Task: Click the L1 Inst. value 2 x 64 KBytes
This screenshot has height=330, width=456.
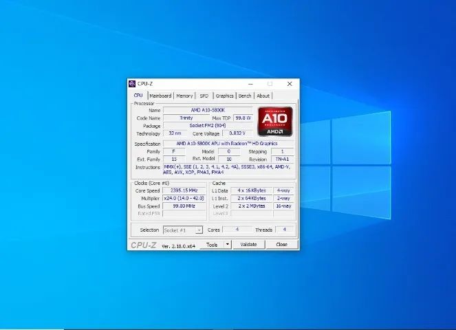Action: [x=252, y=198]
